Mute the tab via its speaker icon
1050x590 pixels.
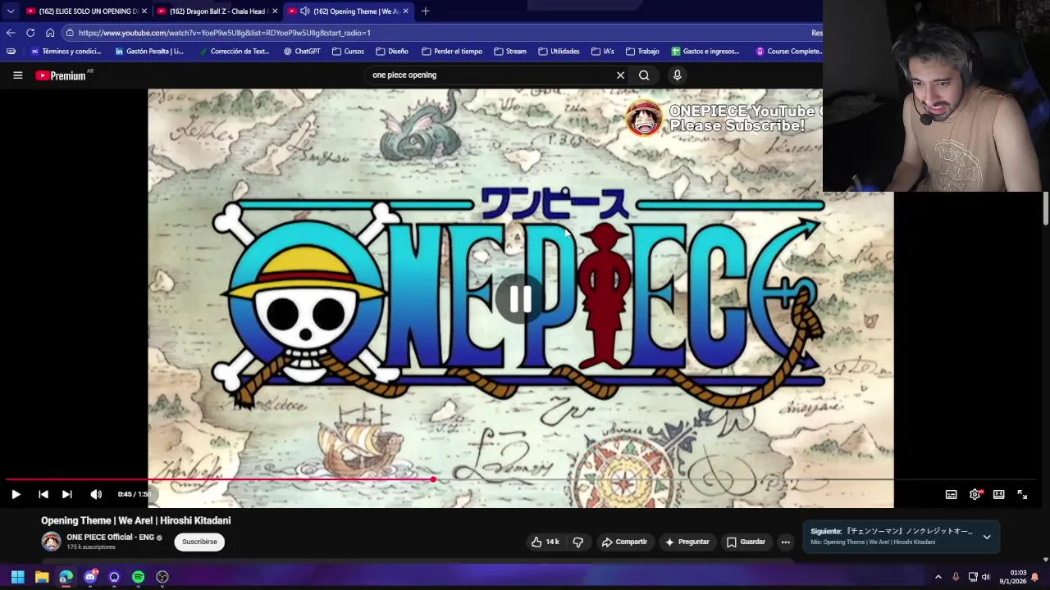(305, 11)
